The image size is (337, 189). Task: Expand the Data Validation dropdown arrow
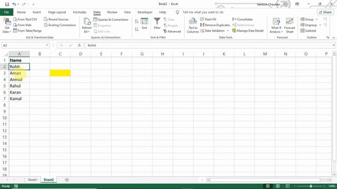coord(228,30)
